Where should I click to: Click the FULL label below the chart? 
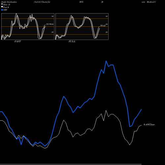[x=72, y=42]
